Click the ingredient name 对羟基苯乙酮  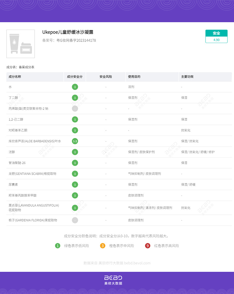pyautogui.click(x=18, y=130)
